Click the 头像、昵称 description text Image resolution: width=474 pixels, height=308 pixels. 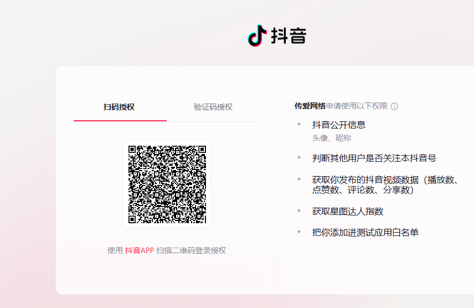332,138
